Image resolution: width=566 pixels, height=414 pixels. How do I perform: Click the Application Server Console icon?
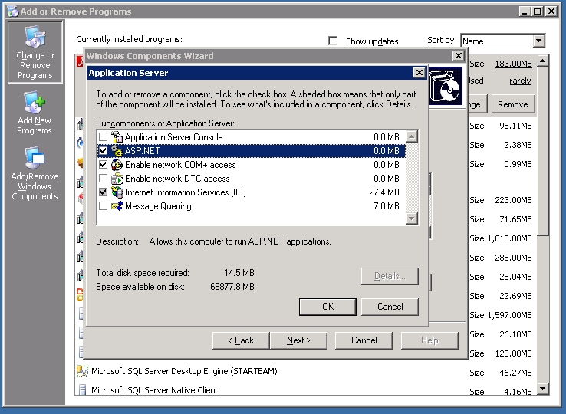117,137
